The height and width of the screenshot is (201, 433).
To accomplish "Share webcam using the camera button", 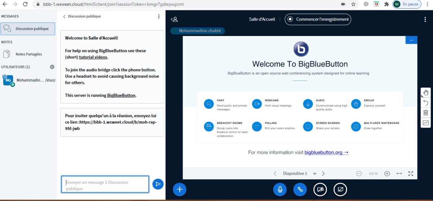I will click(320, 189).
